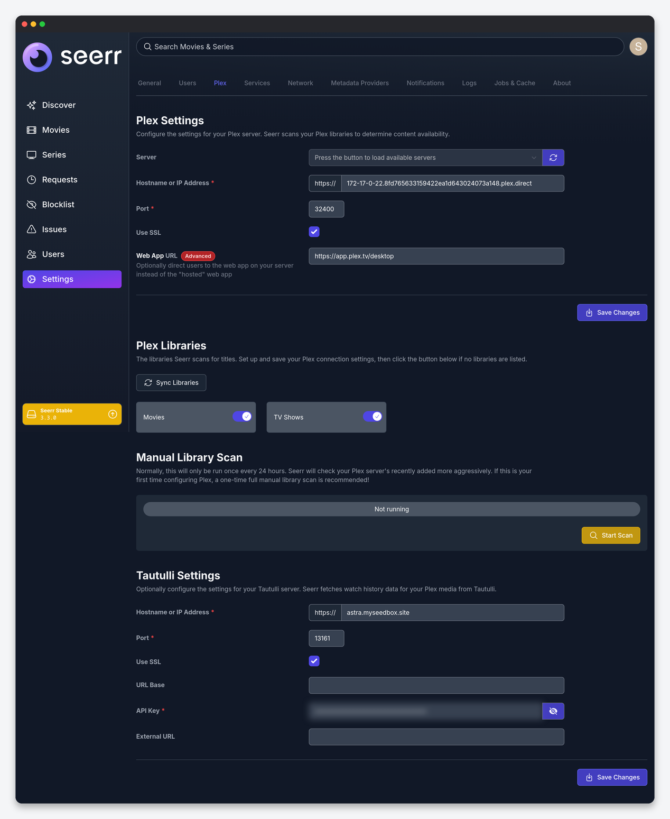Click the Plex Libraries heading
Viewport: 670px width, 819px height.
(x=171, y=345)
